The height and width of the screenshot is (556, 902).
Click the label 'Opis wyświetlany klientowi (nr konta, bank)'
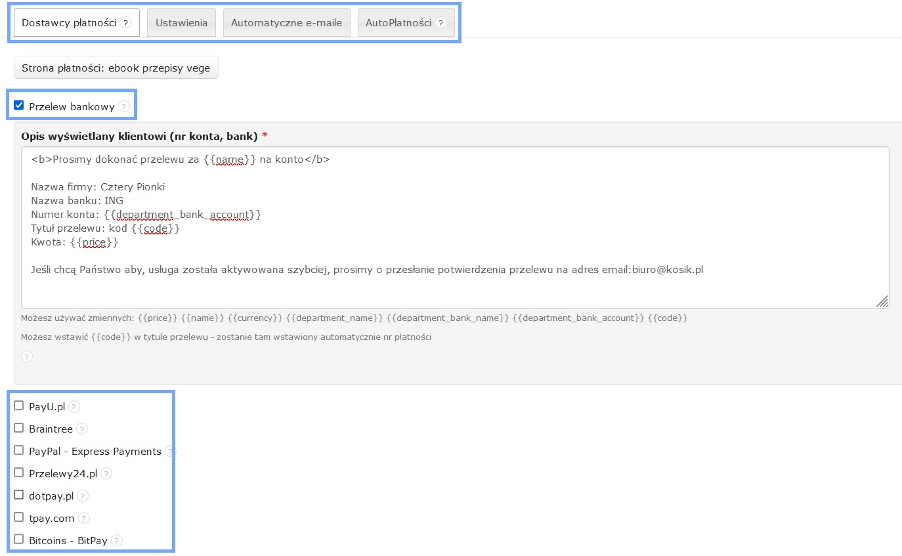click(x=140, y=136)
